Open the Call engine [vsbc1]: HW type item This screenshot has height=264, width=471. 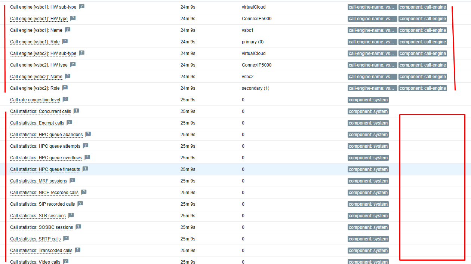39,19
